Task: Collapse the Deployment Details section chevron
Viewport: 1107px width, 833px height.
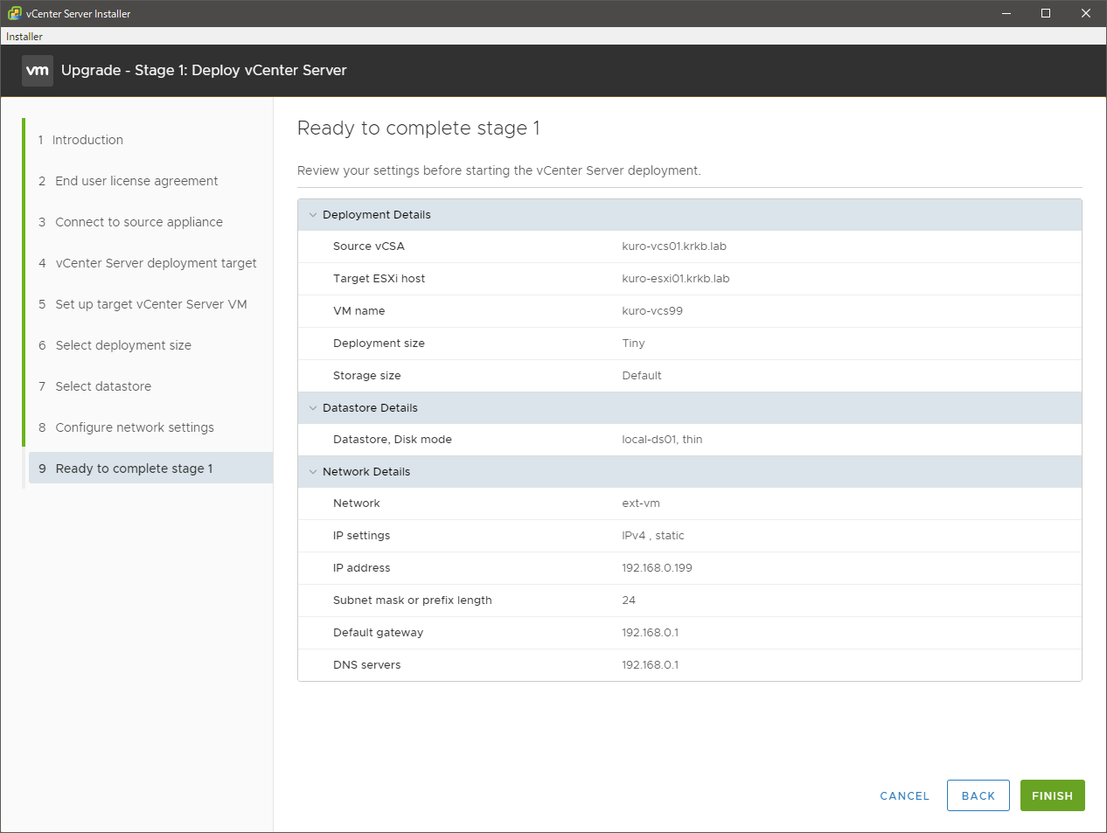Action: (313, 215)
